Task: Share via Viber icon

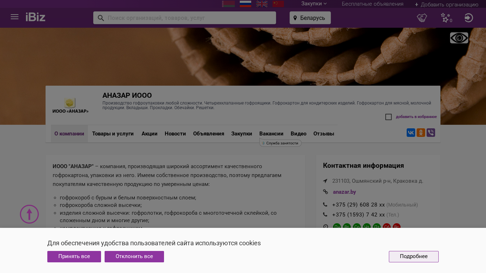Action: pos(431,133)
